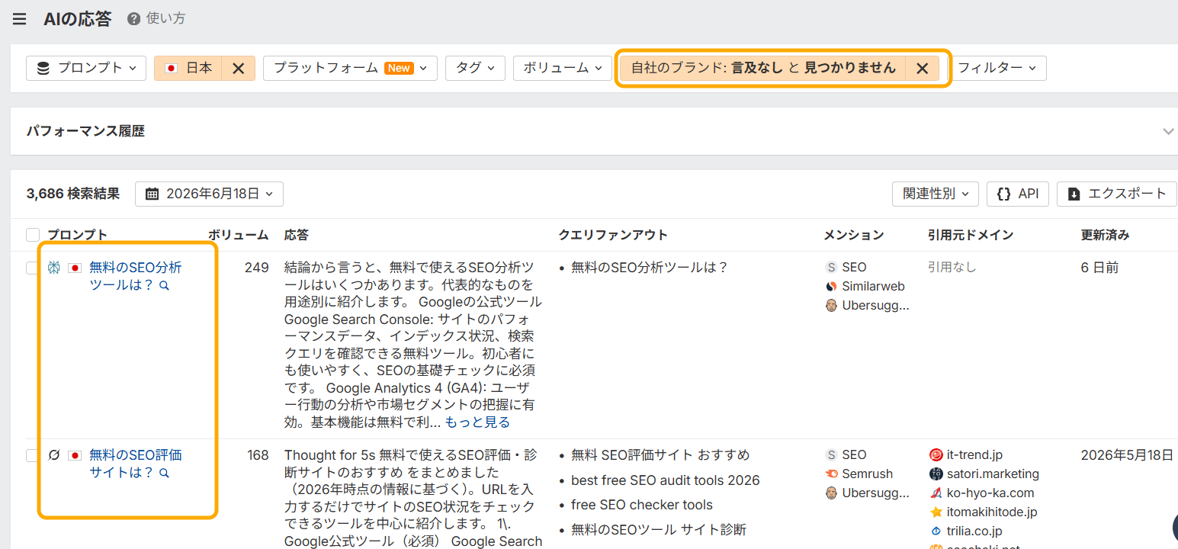Screen dimensions: 1178x549
Task: Expand the パフォーマンス履歴 section
Action: (1168, 131)
